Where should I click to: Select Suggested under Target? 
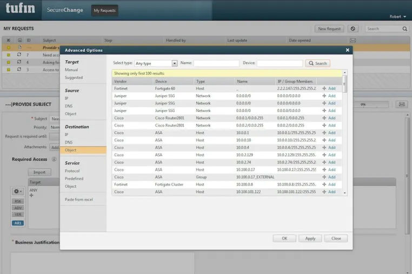pos(74,78)
